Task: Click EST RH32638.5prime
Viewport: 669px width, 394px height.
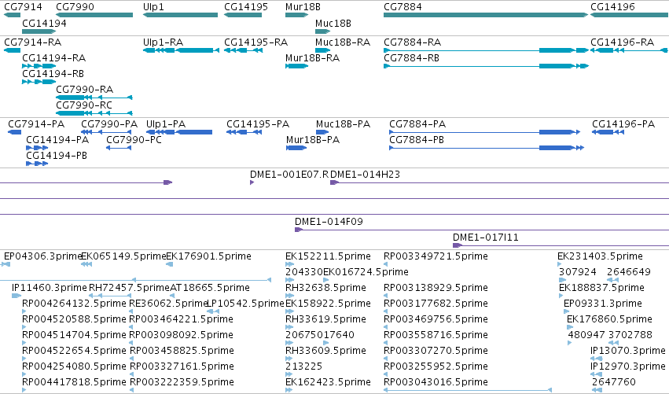Action: point(326,288)
